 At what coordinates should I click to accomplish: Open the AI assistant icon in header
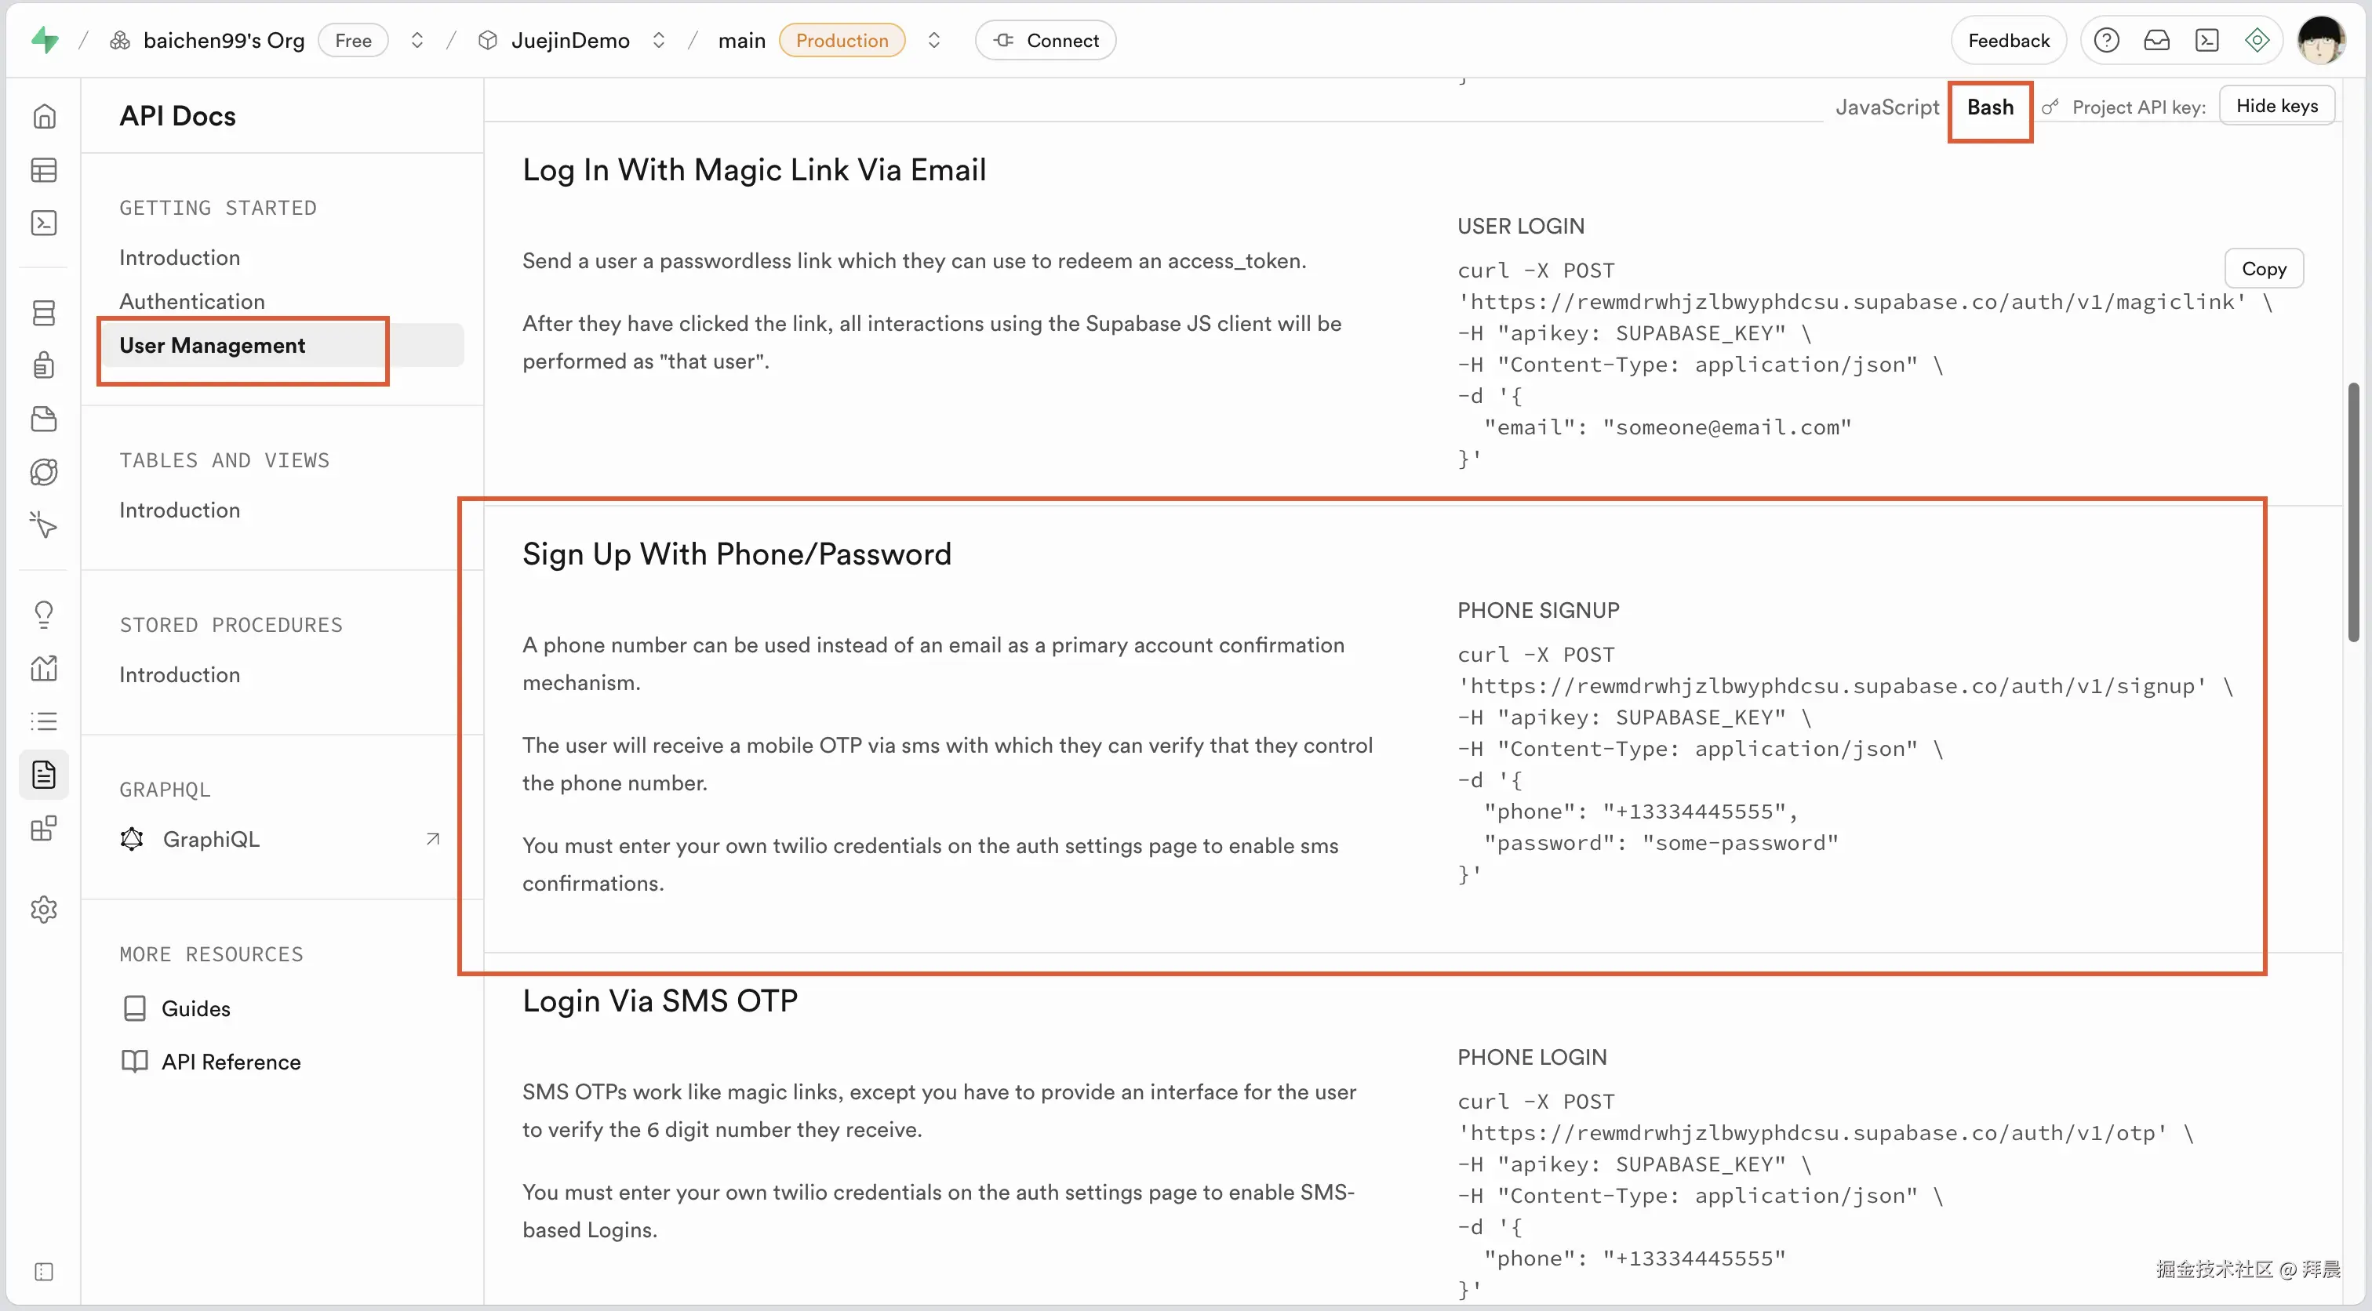(2257, 41)
